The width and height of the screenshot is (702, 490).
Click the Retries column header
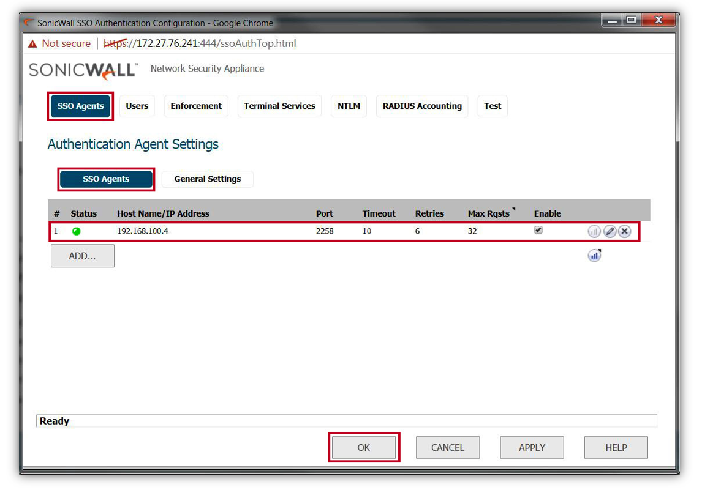[429, 213]
